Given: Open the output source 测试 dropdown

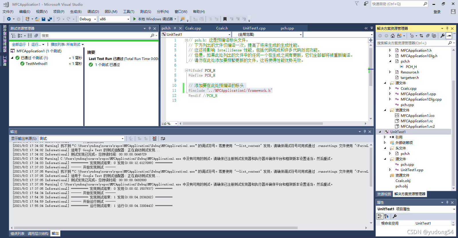Looking at the screenshot, I should (82, 139).
